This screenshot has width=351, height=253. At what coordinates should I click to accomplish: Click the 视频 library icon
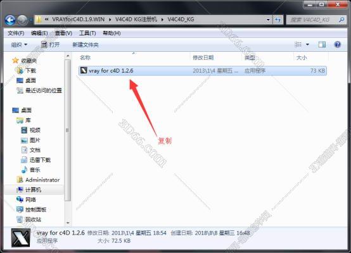click(24, 130)
